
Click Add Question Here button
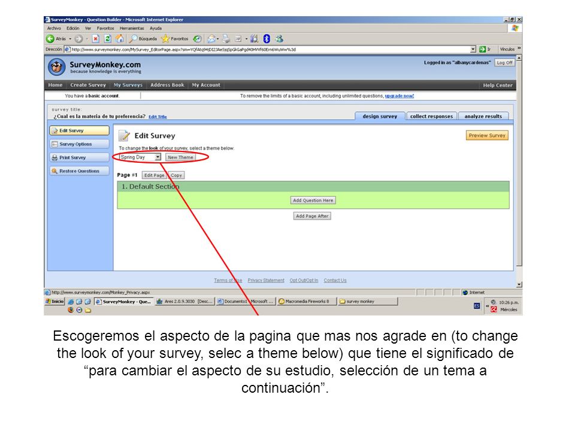click(313, 201)
